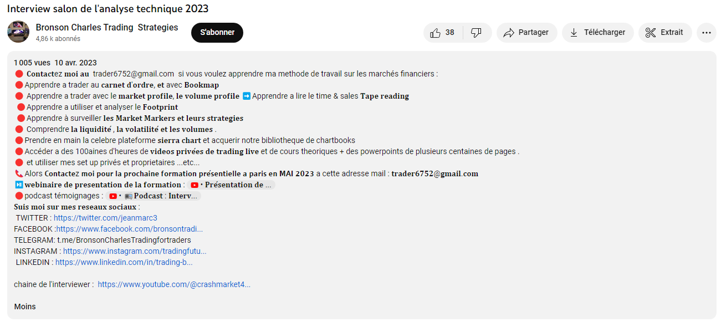The width and height of the screenshot is (721, 327).
Task: Click the Extrait clip button
Action: pyautogui.click(x=665, y=33)
